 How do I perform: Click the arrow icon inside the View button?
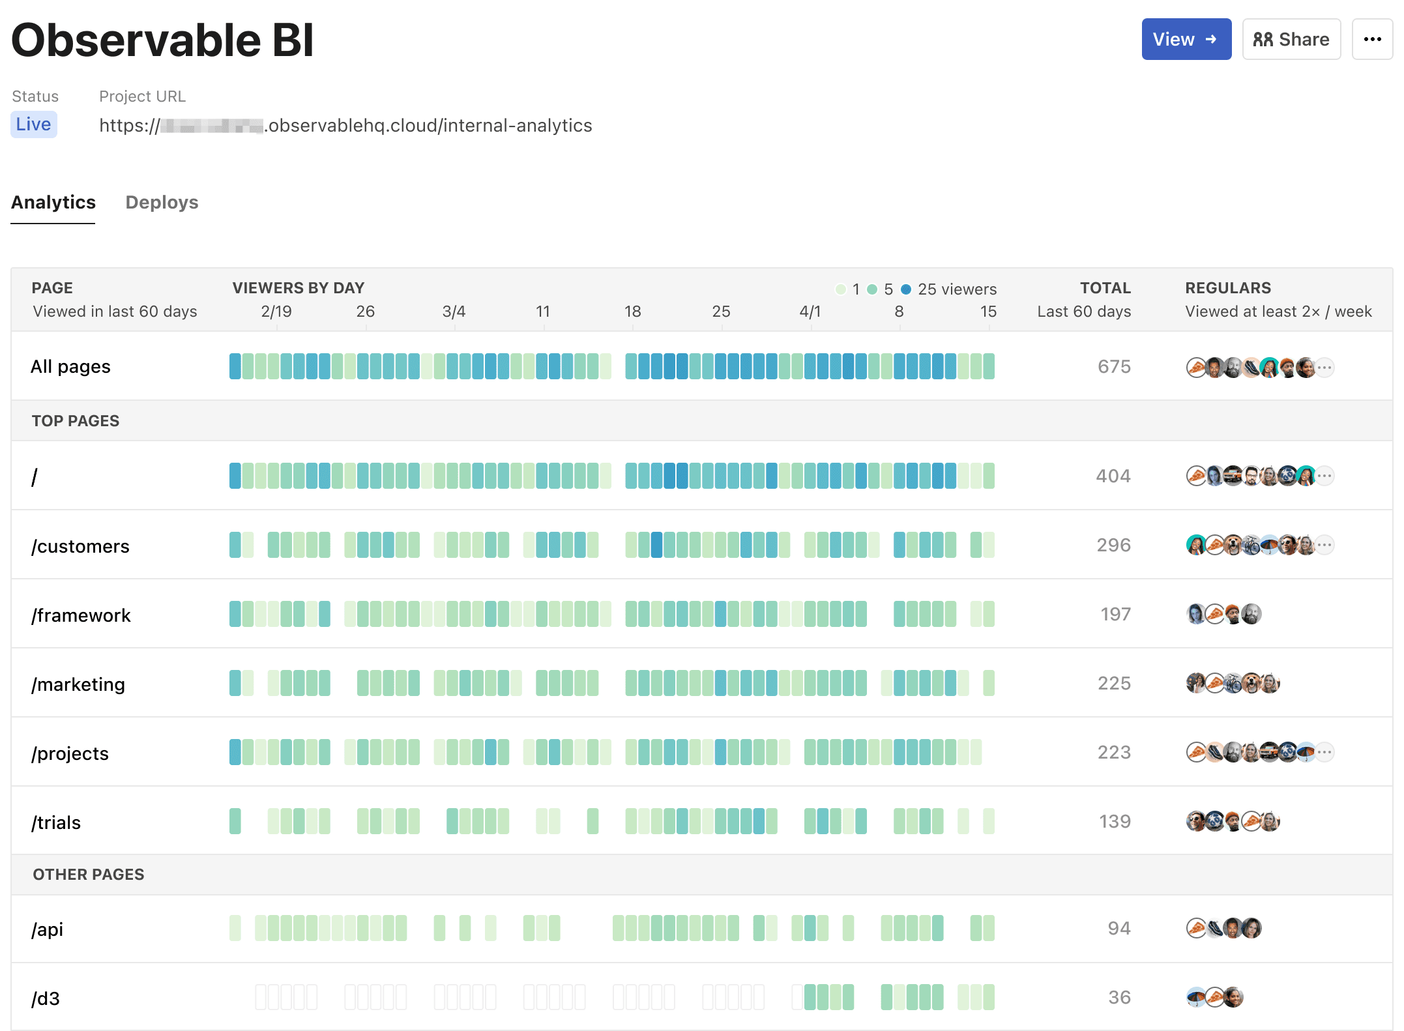click(x=1211, y=39)
